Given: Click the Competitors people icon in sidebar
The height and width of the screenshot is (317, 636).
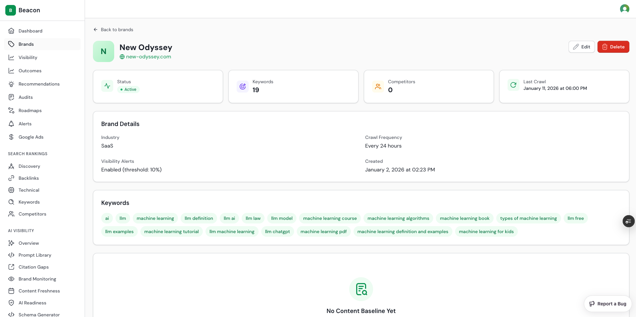Looking at the screenshot, I should click(x=11, y=214).
